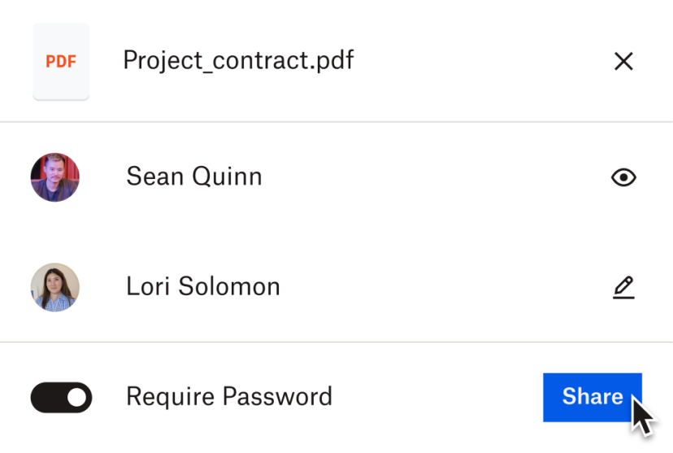
Task: Click the Require Password label text
Action: 229,397
